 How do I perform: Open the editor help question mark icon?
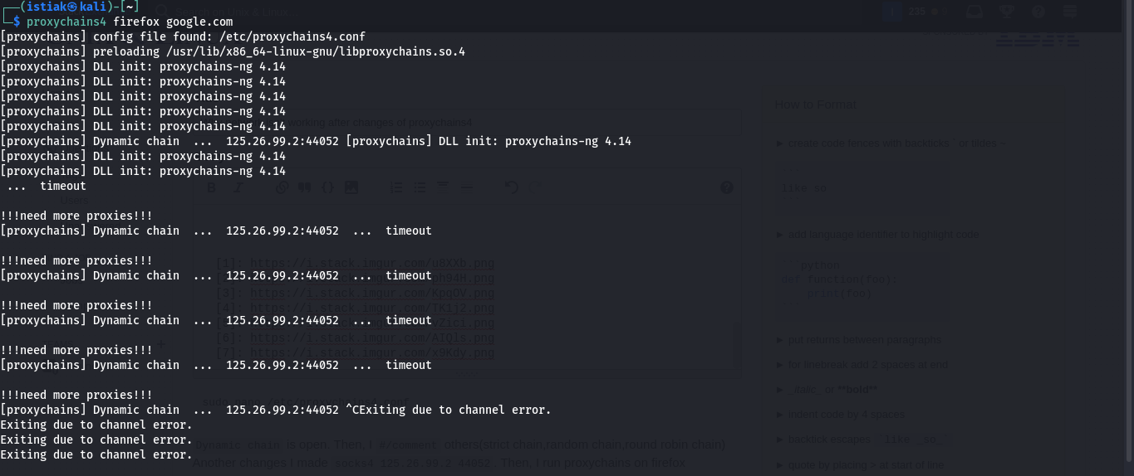727,188
